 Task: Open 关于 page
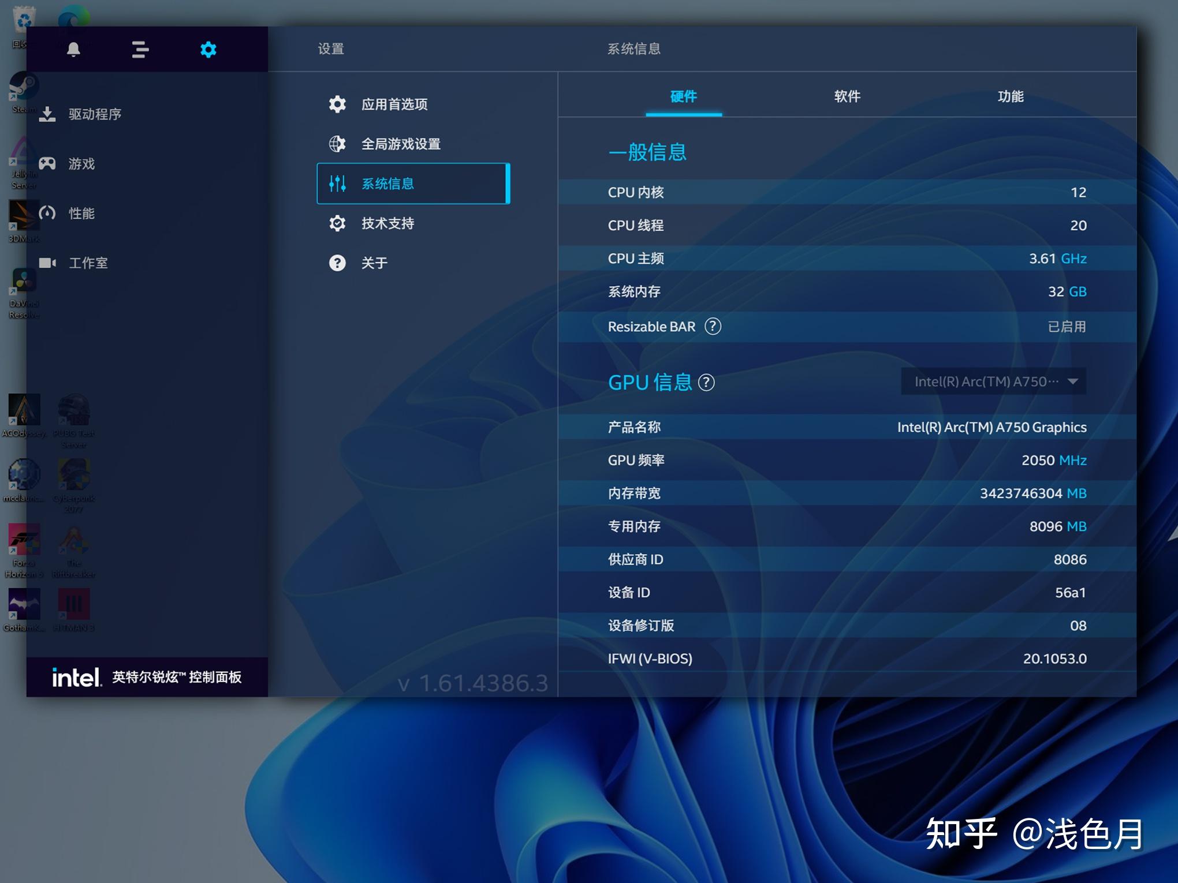tap(374, 263)
